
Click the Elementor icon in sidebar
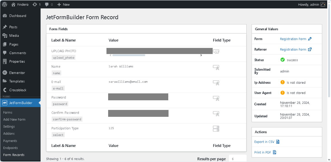click(4, 72)
